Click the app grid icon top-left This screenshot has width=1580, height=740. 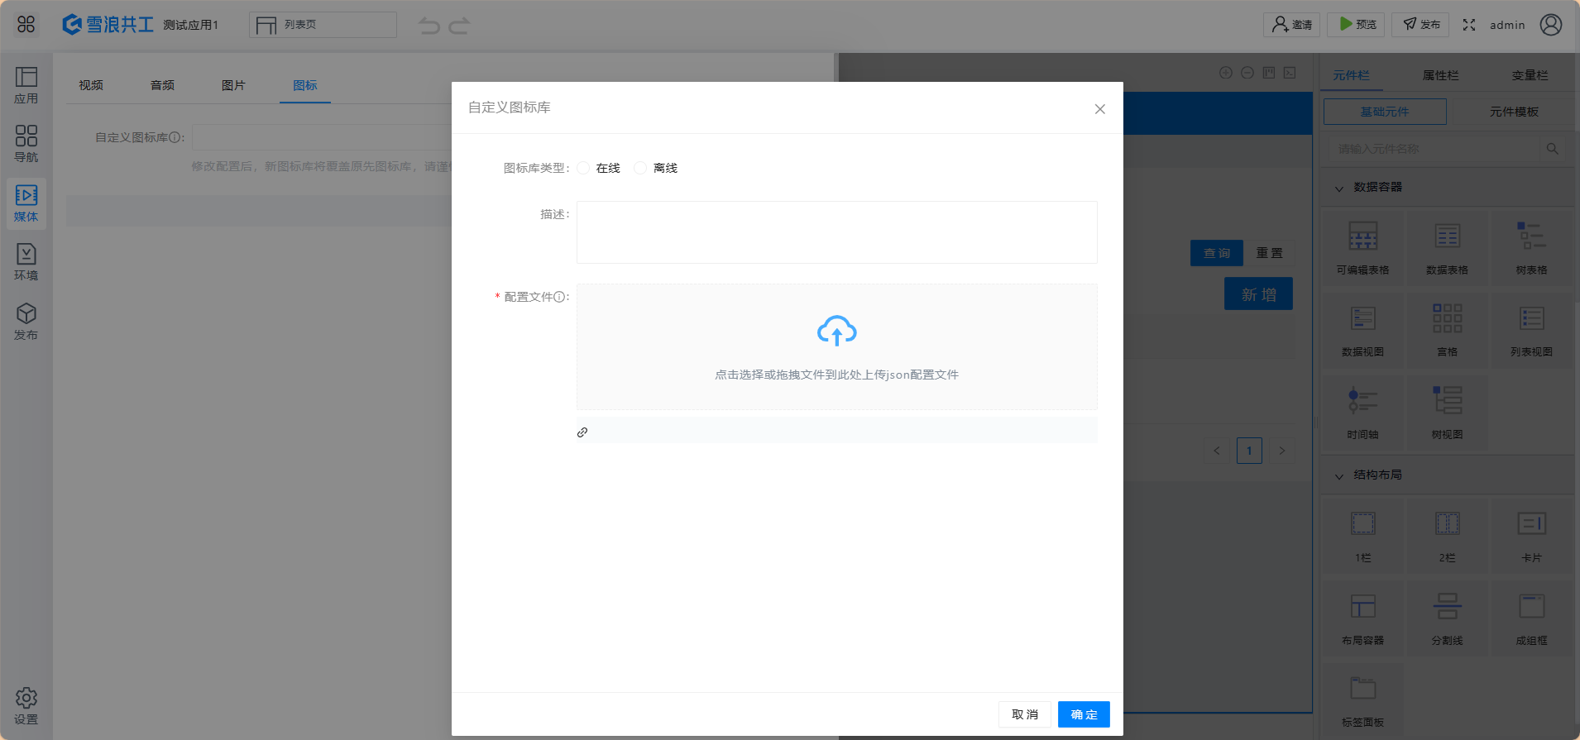click(x=26, y=25)
